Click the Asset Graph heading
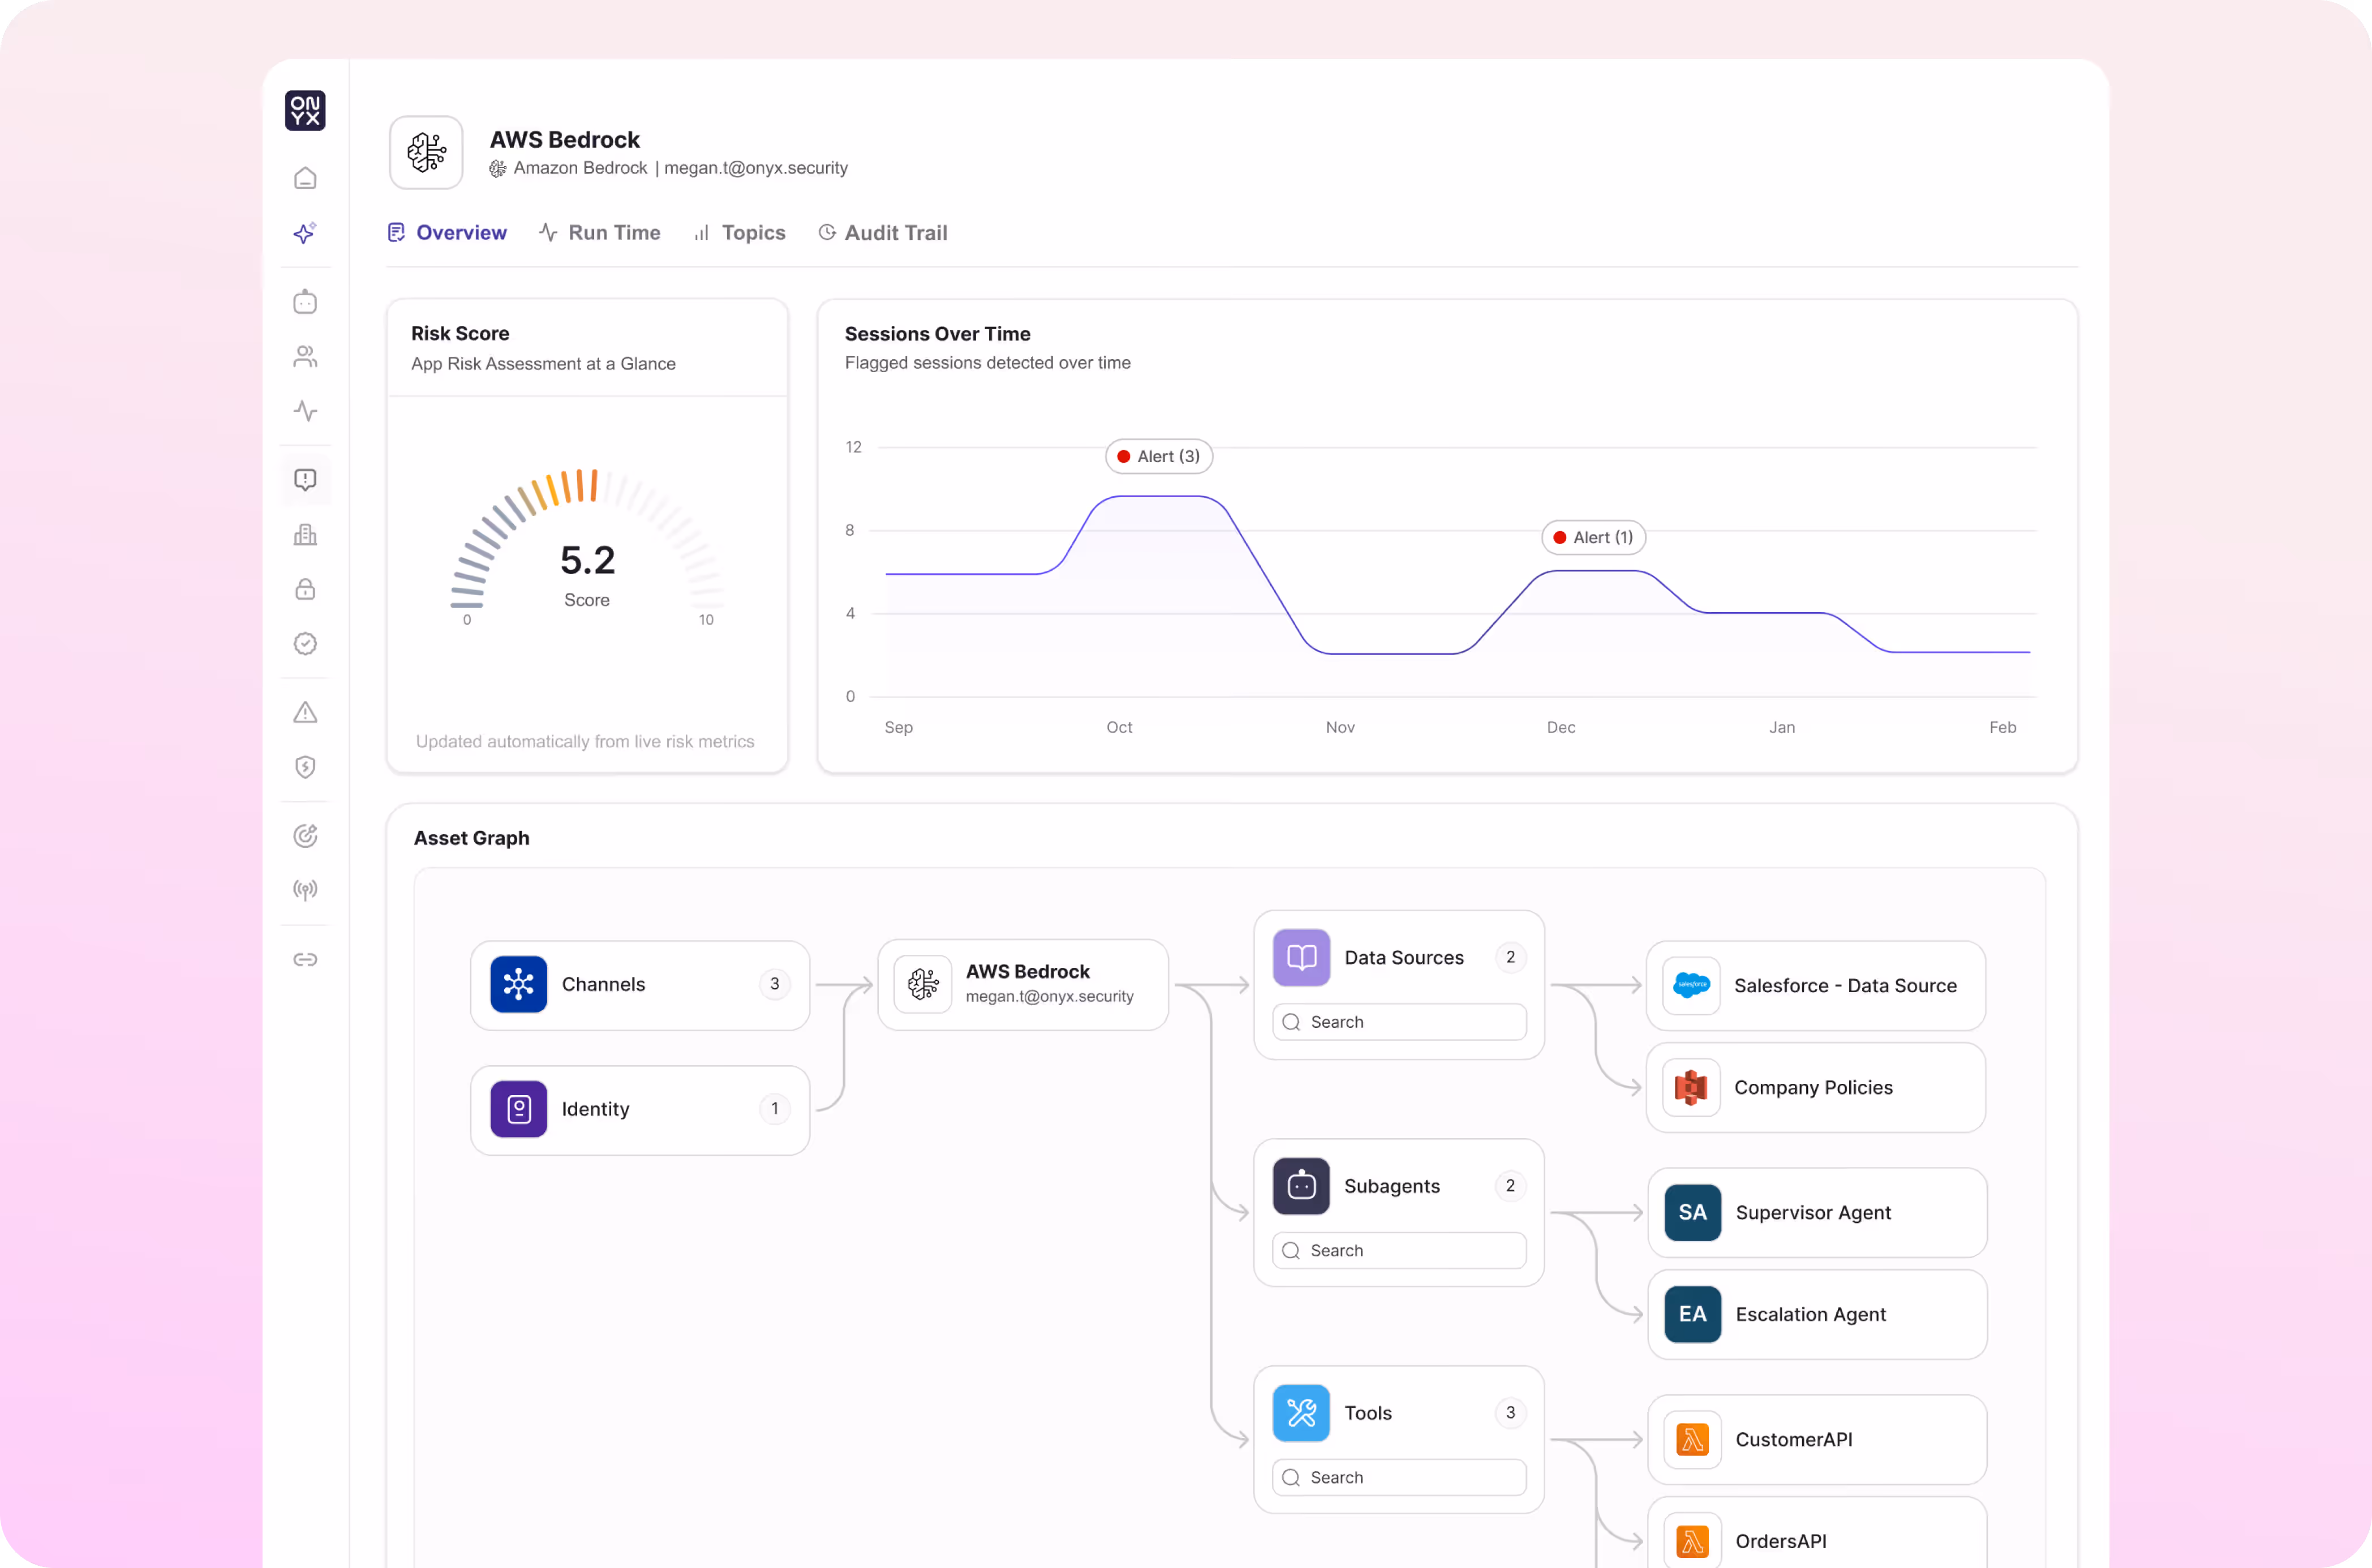The height and width of the screenshot is (1568, 2372). coord(471,838)
